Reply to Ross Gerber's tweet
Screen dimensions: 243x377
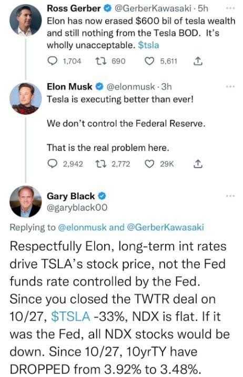tap(52, 61)
